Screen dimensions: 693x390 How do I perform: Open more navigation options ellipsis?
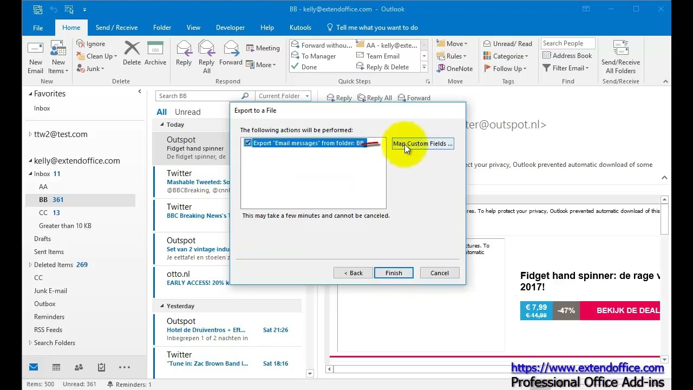coord(124,367)
